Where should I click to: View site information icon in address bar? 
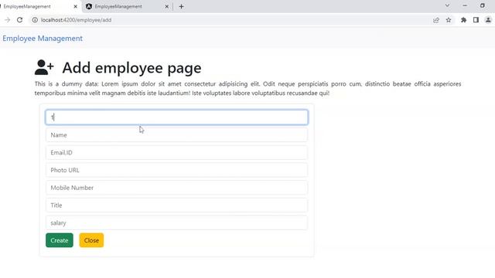point(35,20)
